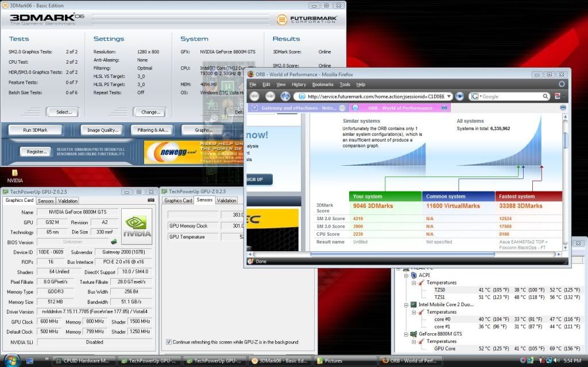588x367 pixels.
Task: Open the volume tray icon
Action: coord(557,360)
